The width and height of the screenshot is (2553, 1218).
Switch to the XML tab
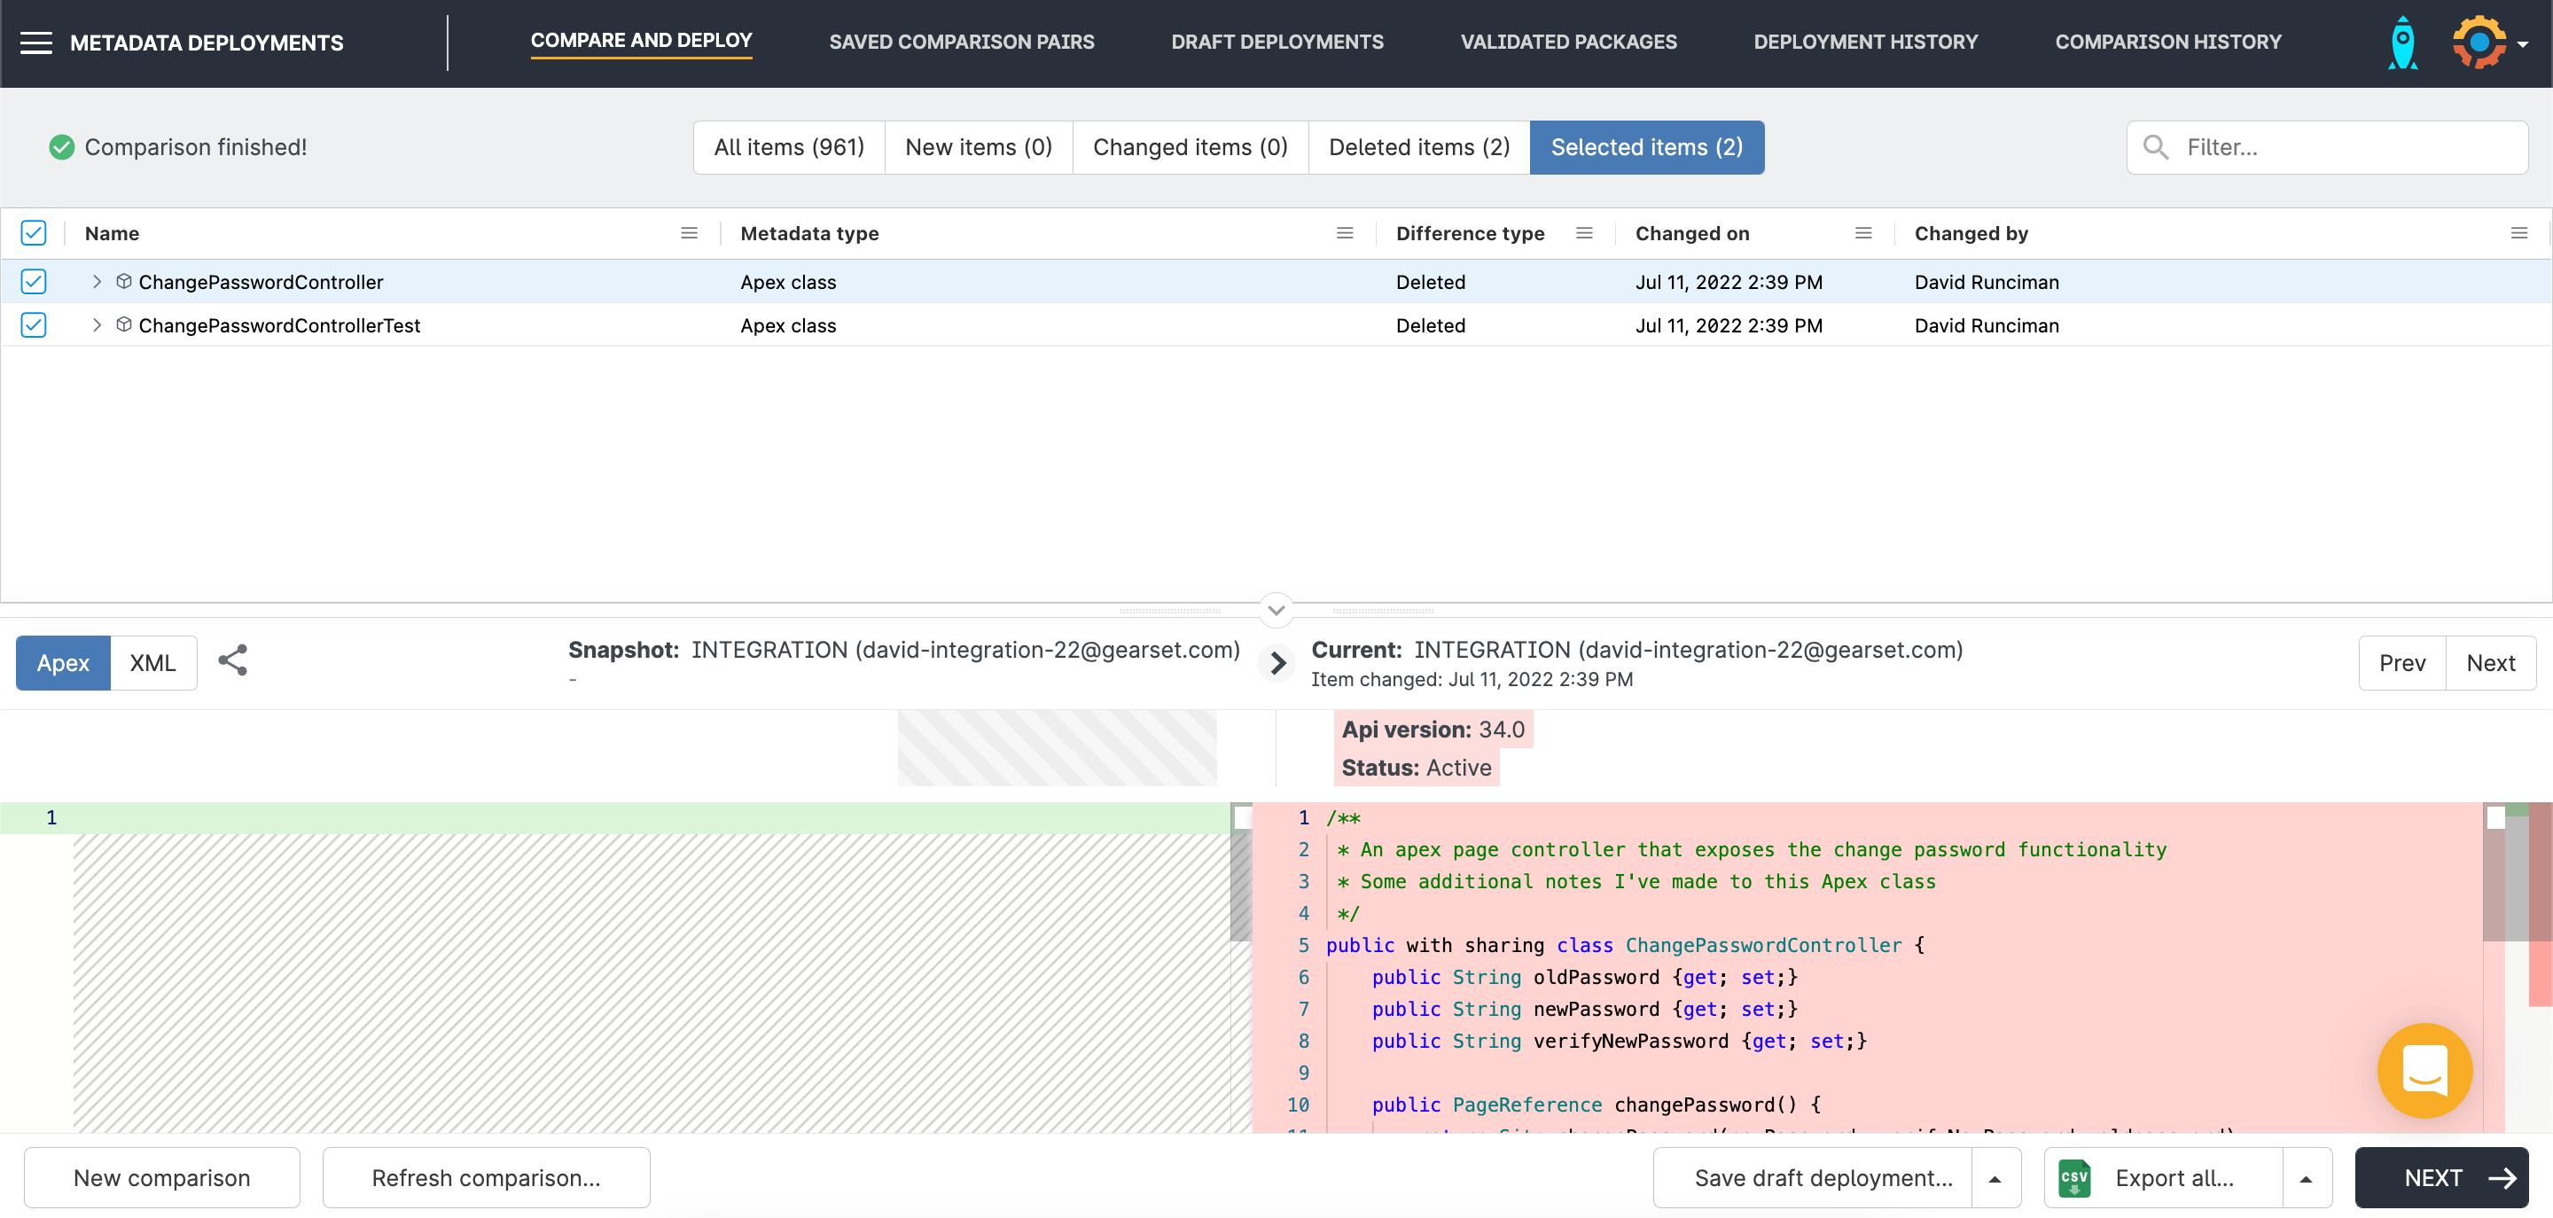coord(152,663)
